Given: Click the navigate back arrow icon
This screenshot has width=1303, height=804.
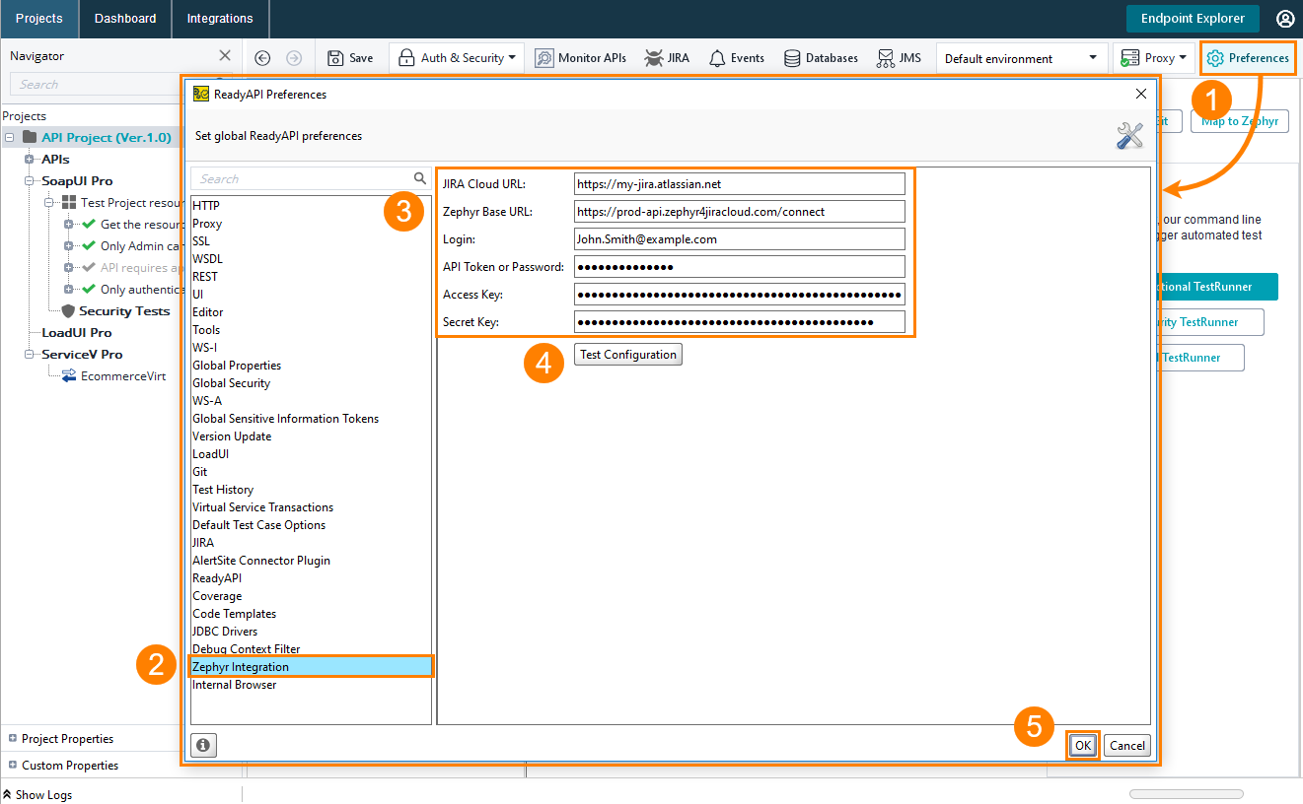Looking at the screenshot, I should point(262,58).
